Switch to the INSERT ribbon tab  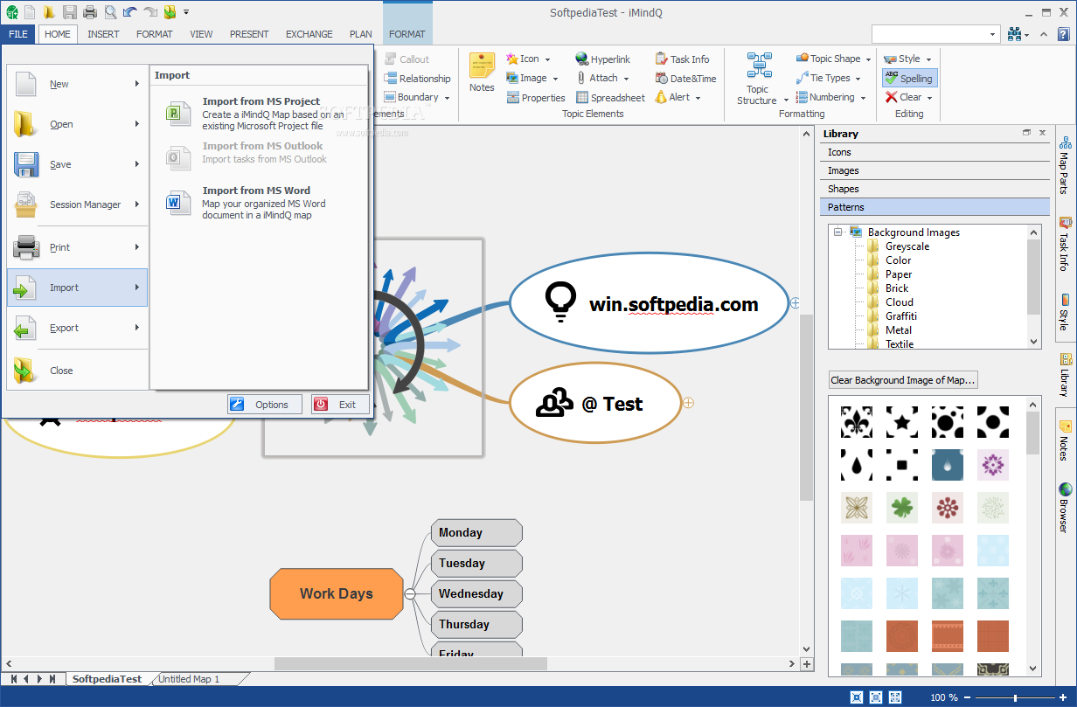pyautogui.click(x=103, y=34)
